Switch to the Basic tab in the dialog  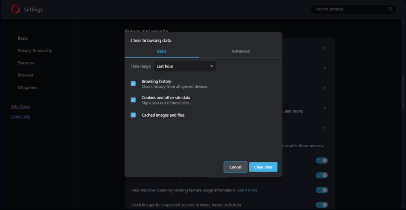coord(162,51)
